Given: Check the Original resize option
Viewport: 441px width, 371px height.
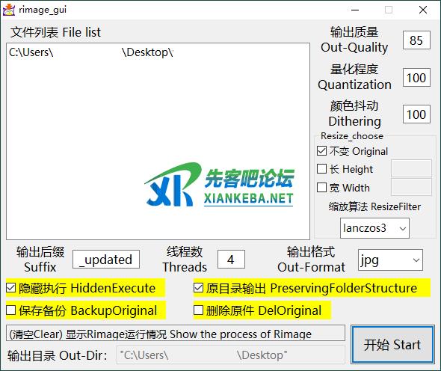Looking at the screenshot, I should 321,151.
